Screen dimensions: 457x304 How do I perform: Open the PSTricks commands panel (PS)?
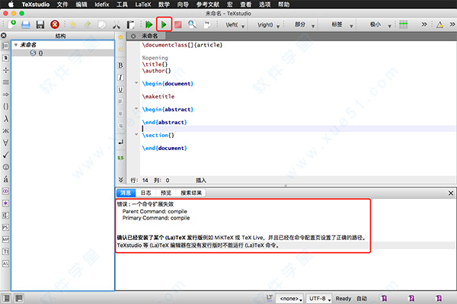[6, 227]
